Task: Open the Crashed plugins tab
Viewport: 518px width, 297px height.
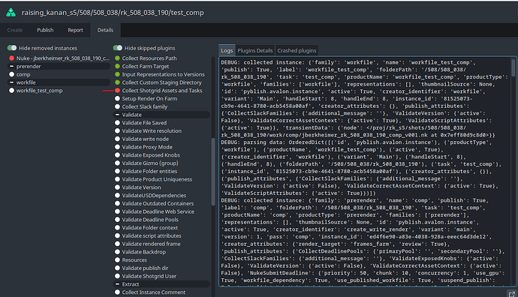Action: pos(297,50)
